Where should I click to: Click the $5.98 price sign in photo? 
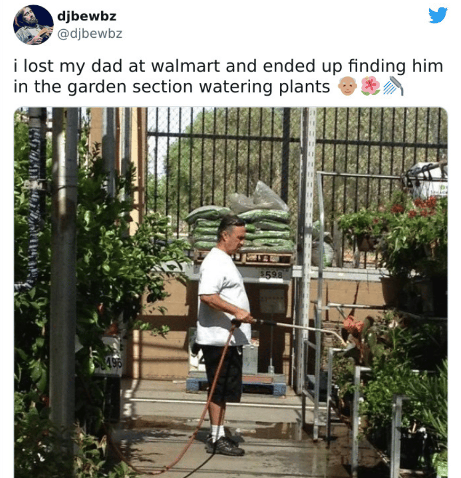271,275
